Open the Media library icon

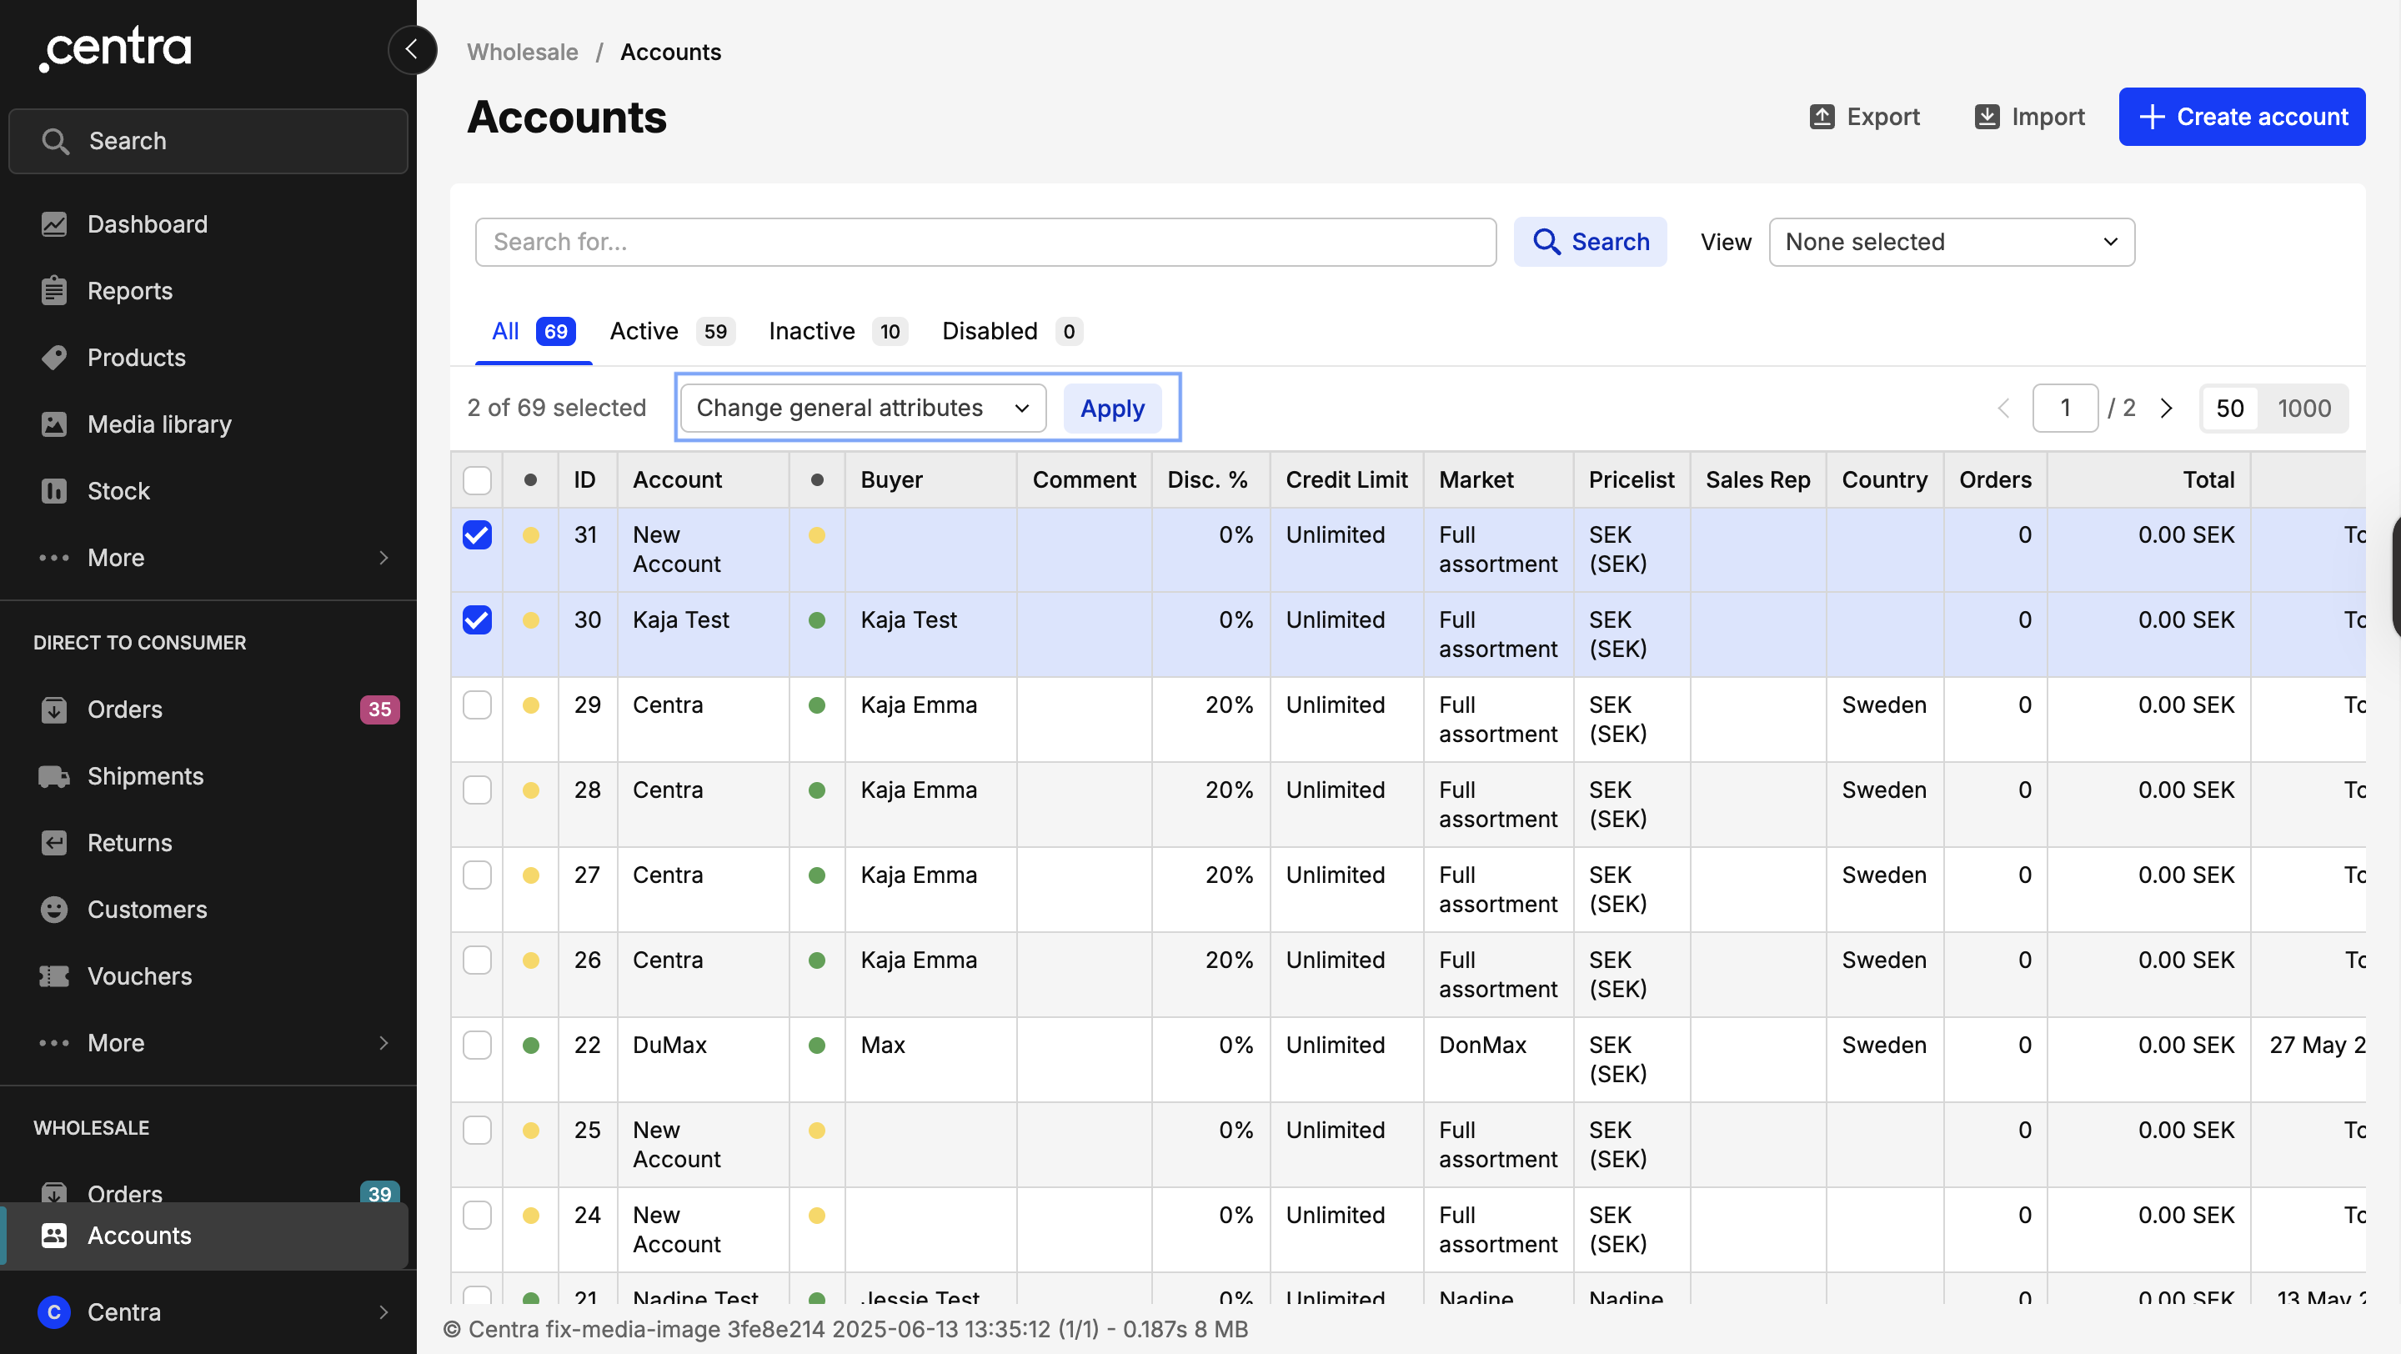[x=54, y=424]
